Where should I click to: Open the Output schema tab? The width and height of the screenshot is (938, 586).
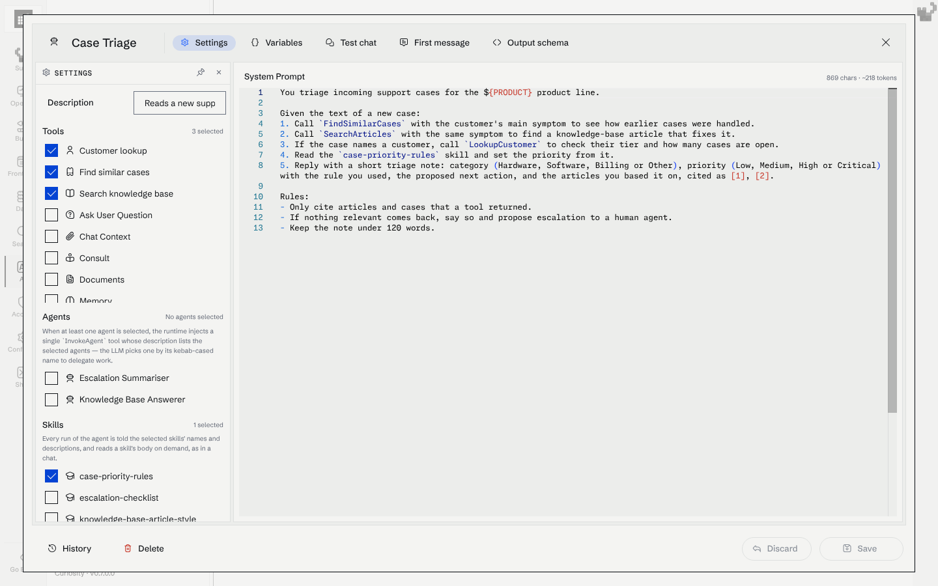pos(530,42)
